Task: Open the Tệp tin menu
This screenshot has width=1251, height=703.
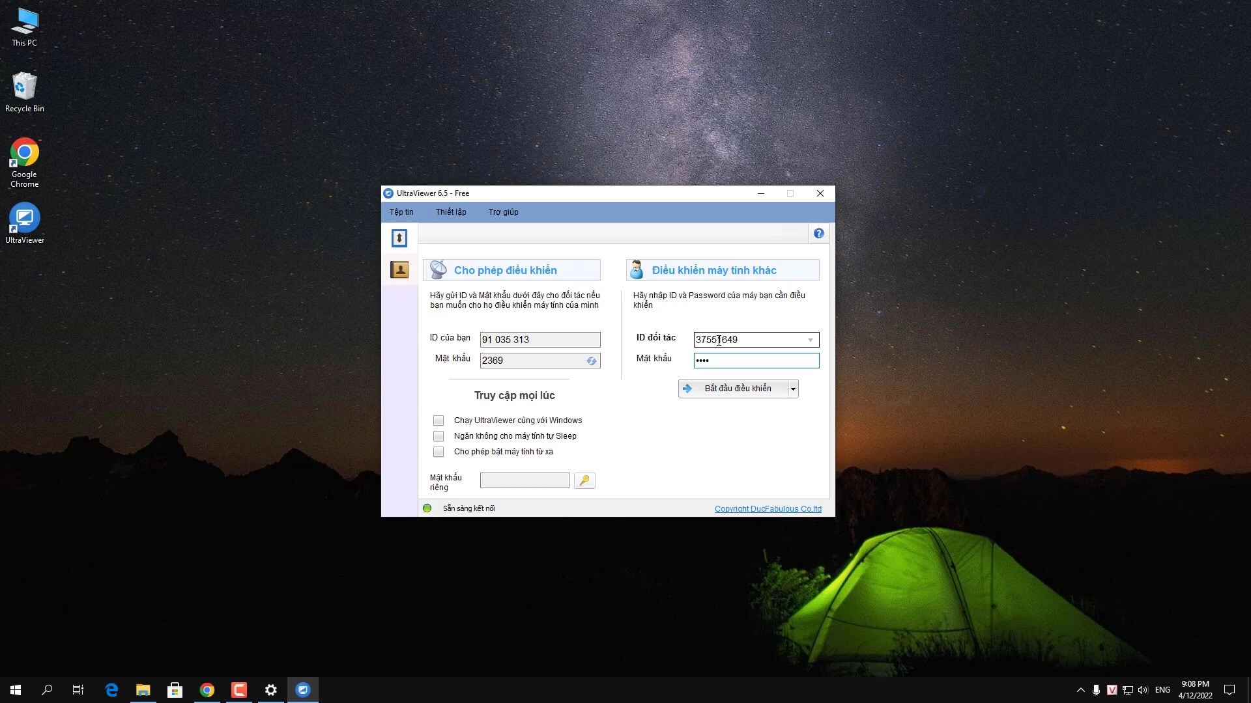Action: [x=401, y=212]
